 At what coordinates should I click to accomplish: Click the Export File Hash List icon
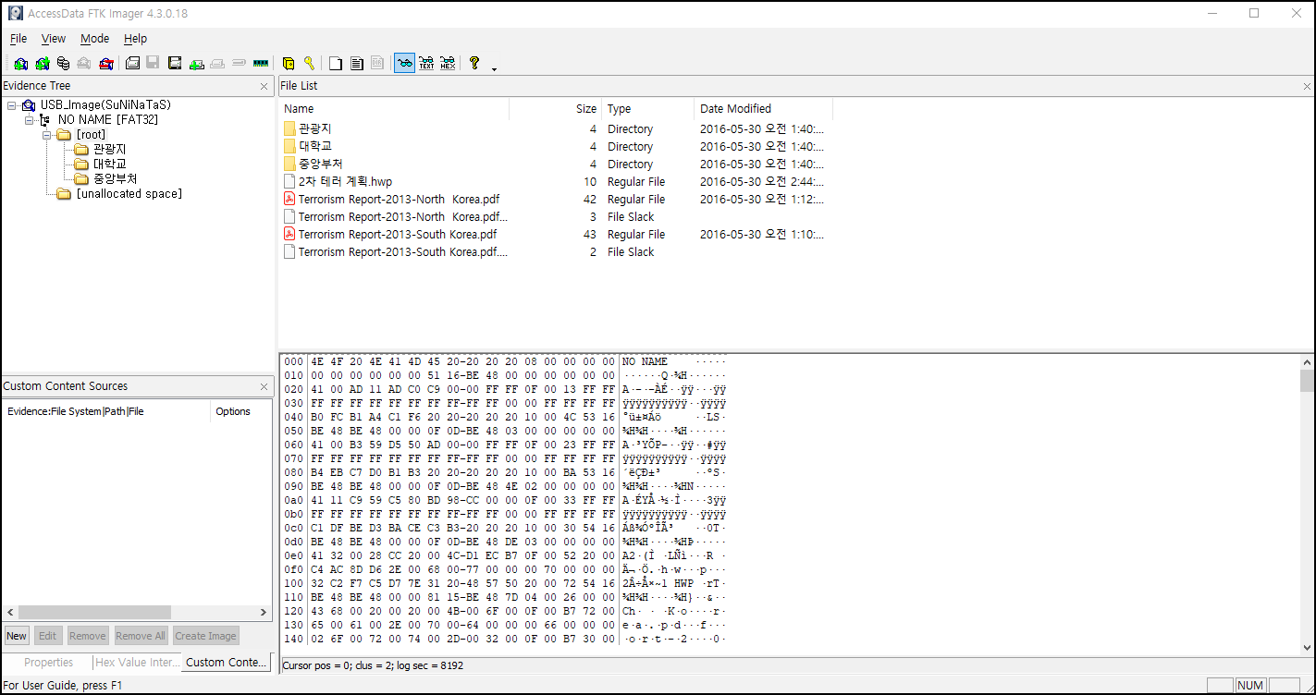tap(356, 64)
